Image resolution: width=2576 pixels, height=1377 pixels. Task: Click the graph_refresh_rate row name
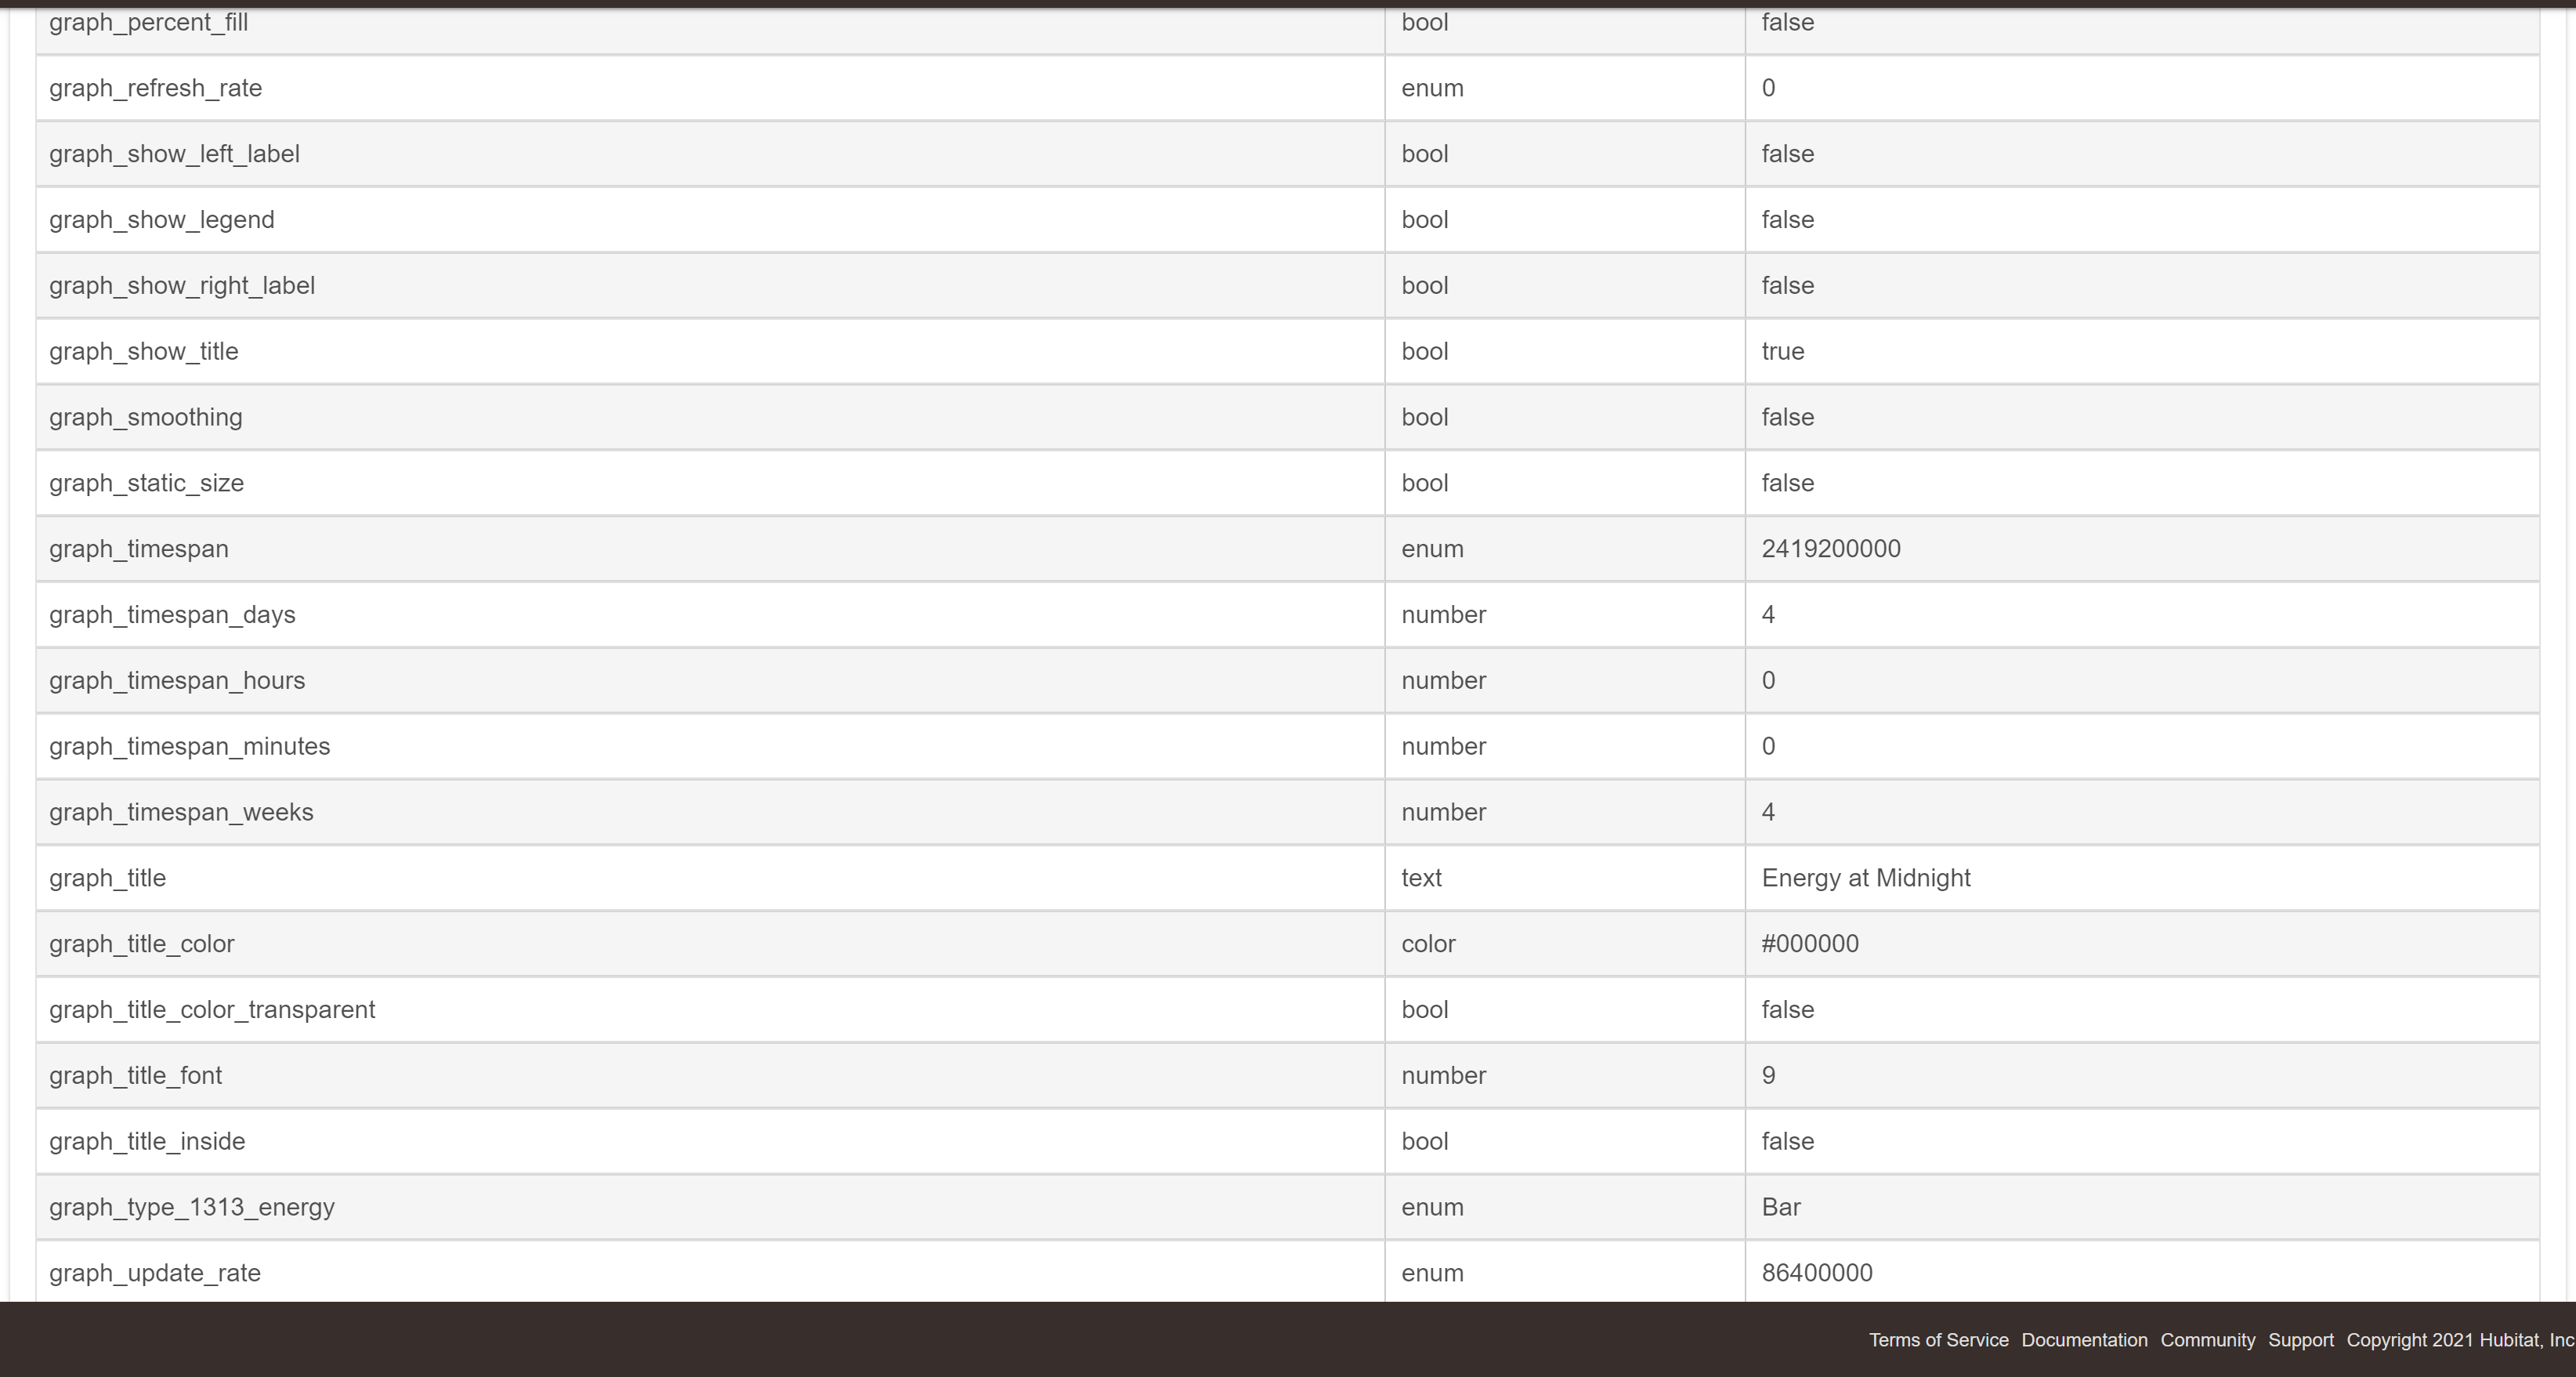click(x=156, y=88)
